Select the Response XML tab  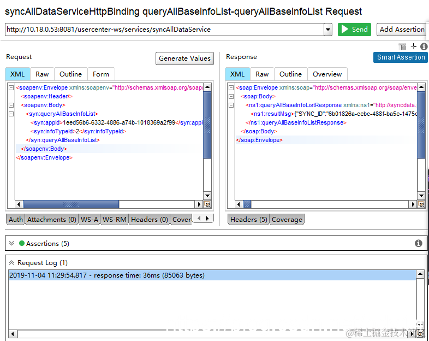tap(237, 74)
